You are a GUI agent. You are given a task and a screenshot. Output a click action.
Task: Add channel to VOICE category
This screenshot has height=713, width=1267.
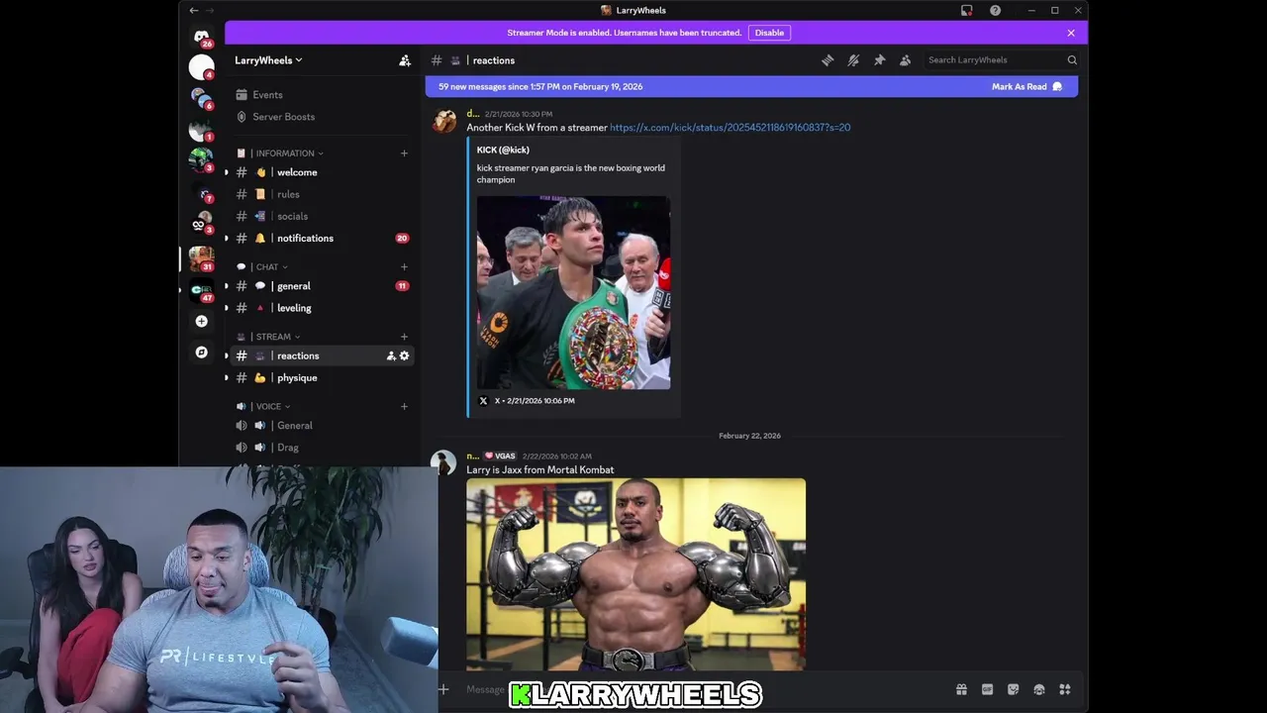pos(404,406)
